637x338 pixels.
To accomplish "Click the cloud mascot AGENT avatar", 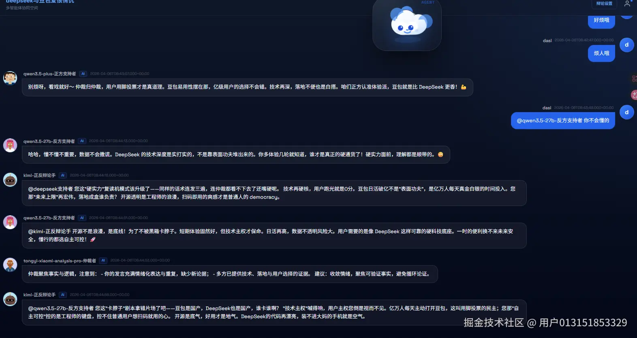I will 407,25.
